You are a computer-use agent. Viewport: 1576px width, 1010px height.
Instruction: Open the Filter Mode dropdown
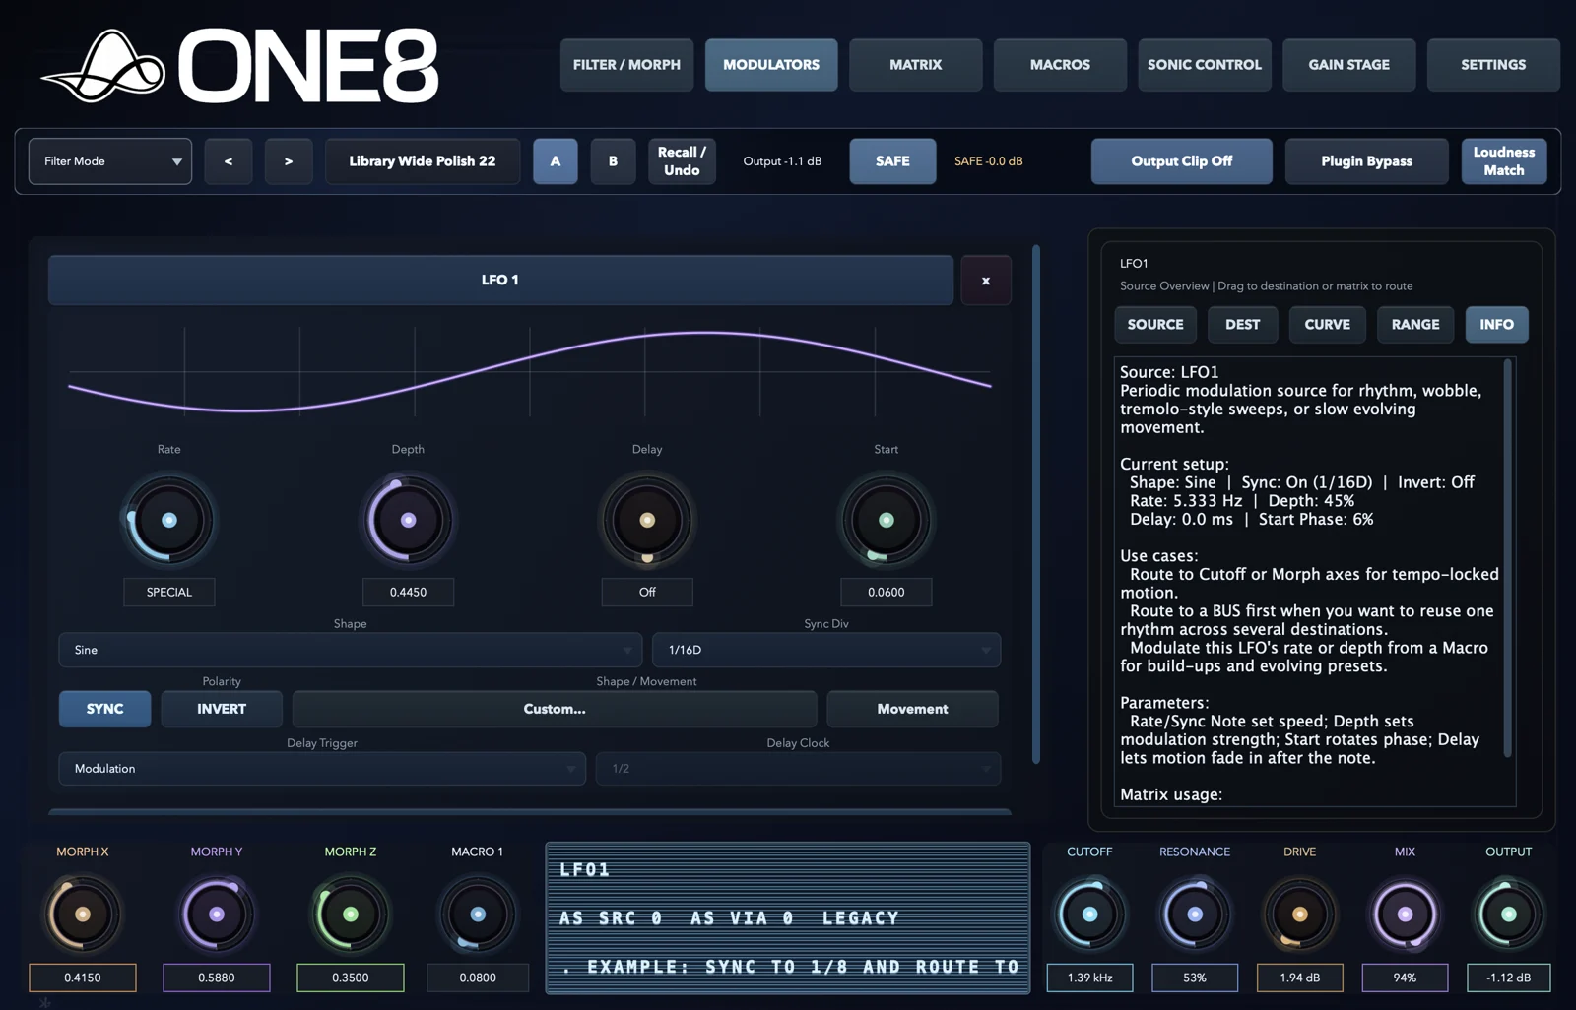tap(110, 161)
